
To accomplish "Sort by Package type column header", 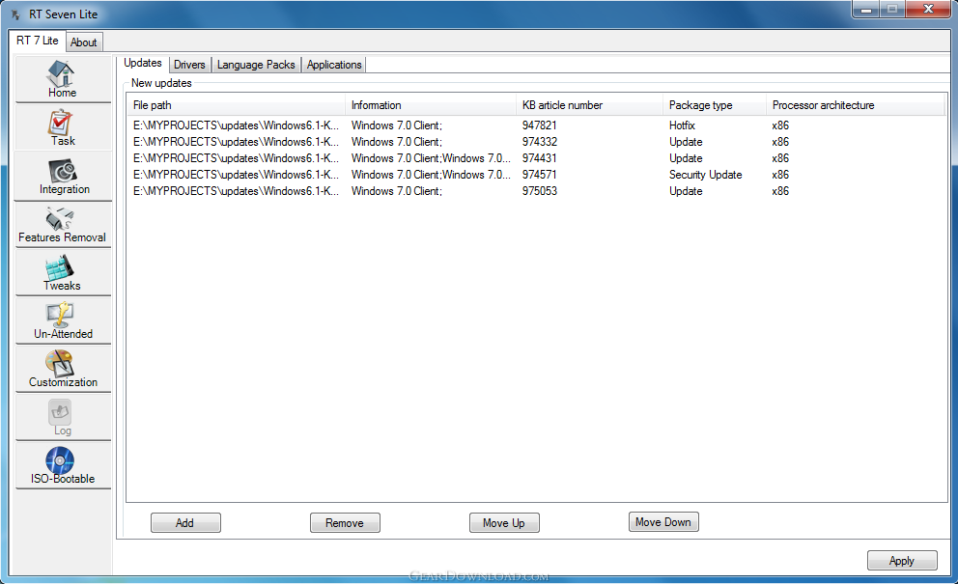I will point(715,105).
